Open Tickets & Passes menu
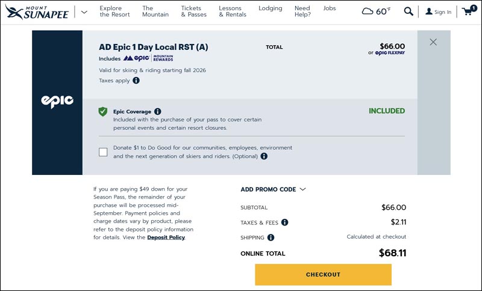 click(193, 11)
